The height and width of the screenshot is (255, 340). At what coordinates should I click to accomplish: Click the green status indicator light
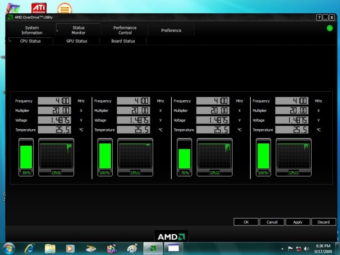tap(330, 28)
